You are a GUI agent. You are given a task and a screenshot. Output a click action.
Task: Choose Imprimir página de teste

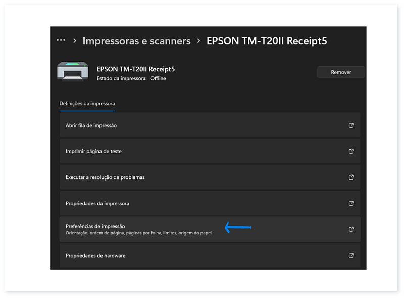[x=93, y=151]
